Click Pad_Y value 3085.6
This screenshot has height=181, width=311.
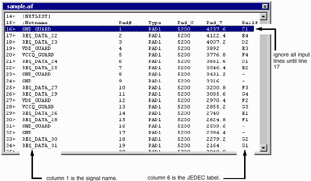[x=216, y=94]
